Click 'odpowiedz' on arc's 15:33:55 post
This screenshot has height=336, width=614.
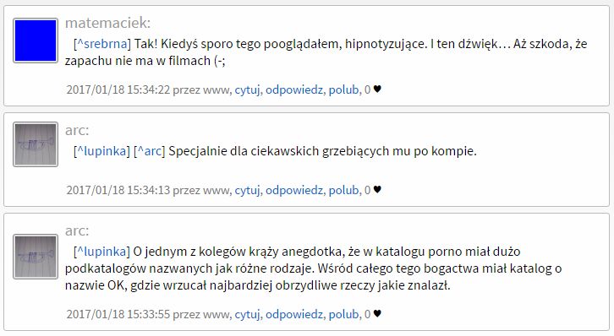coord(294,315)
